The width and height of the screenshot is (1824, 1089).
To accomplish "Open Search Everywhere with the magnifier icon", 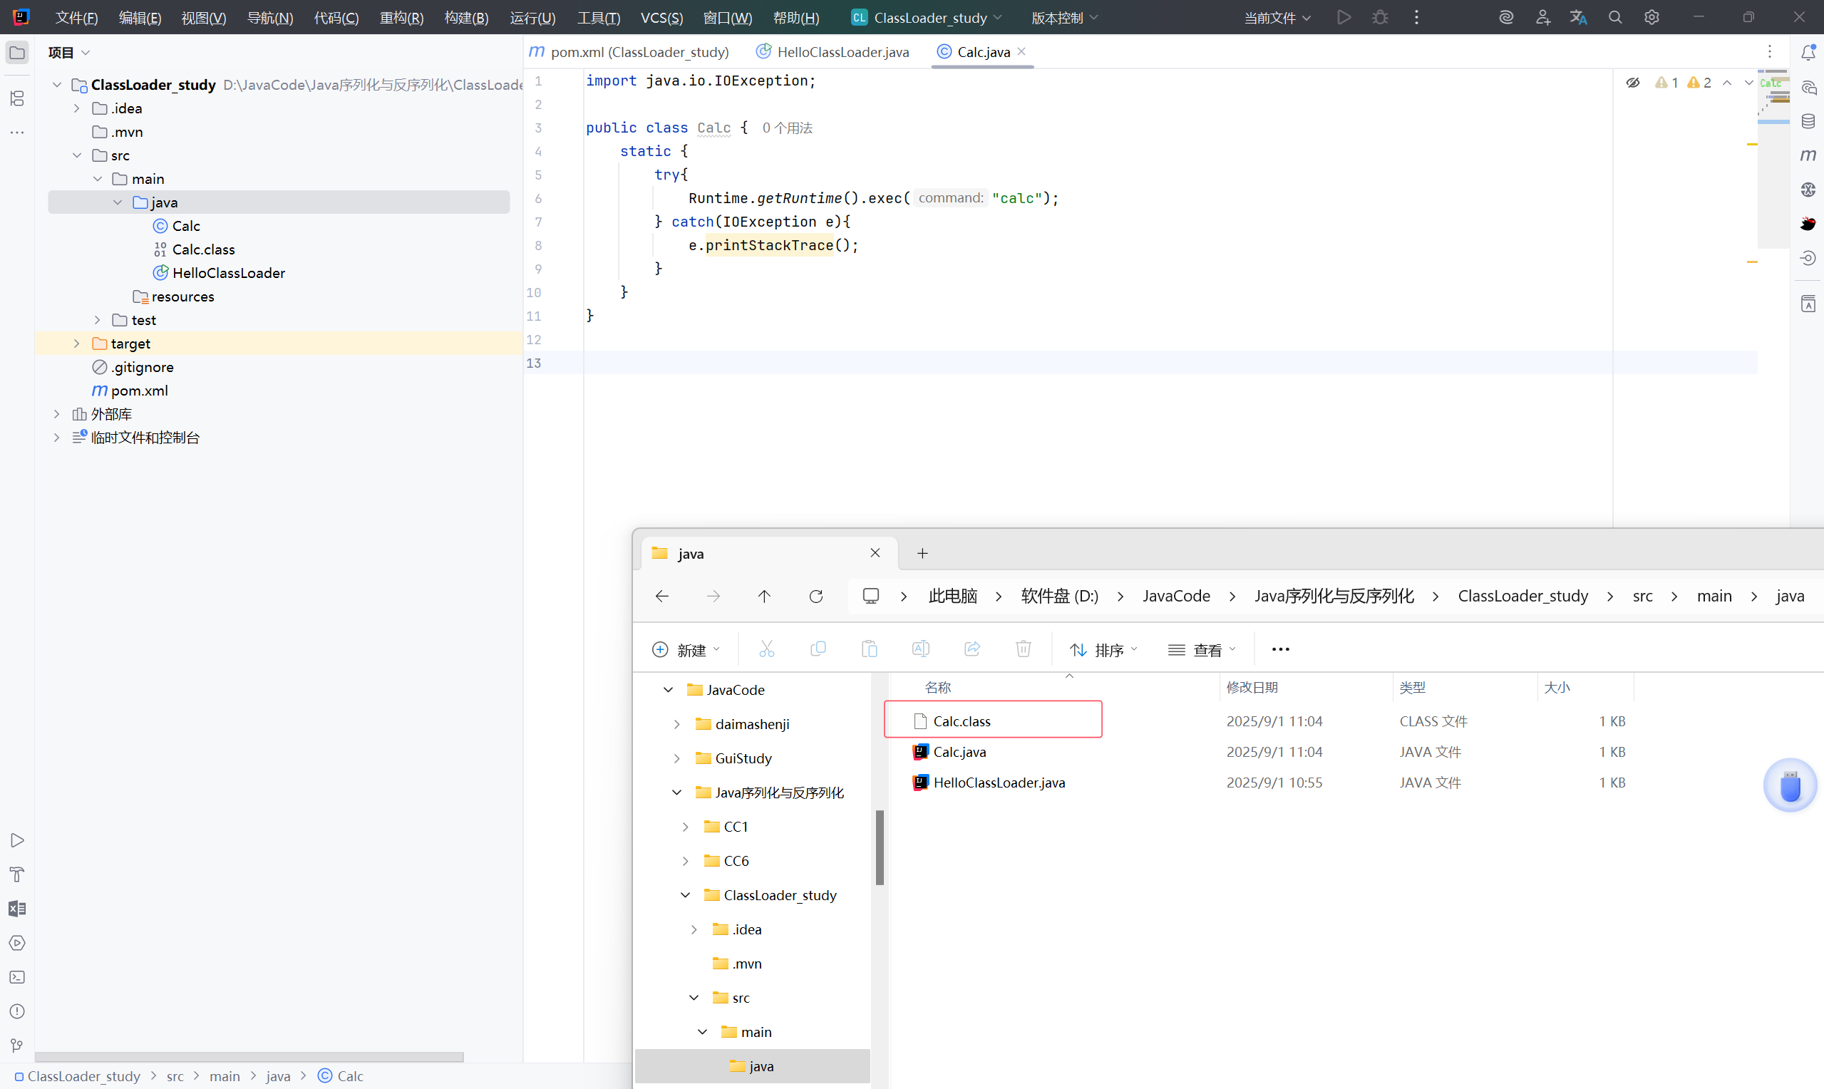I will [1614, 17].
